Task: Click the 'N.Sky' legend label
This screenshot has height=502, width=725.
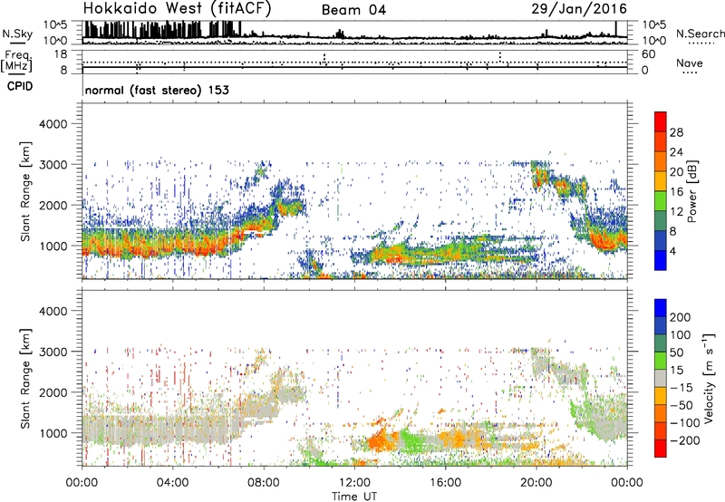Action: [17, 34]
